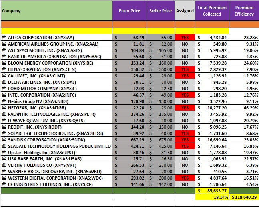The image size is (259, 208).
Task: Click the stock icon beside SANDISK CORPORATION
Action: coord(4,140)
